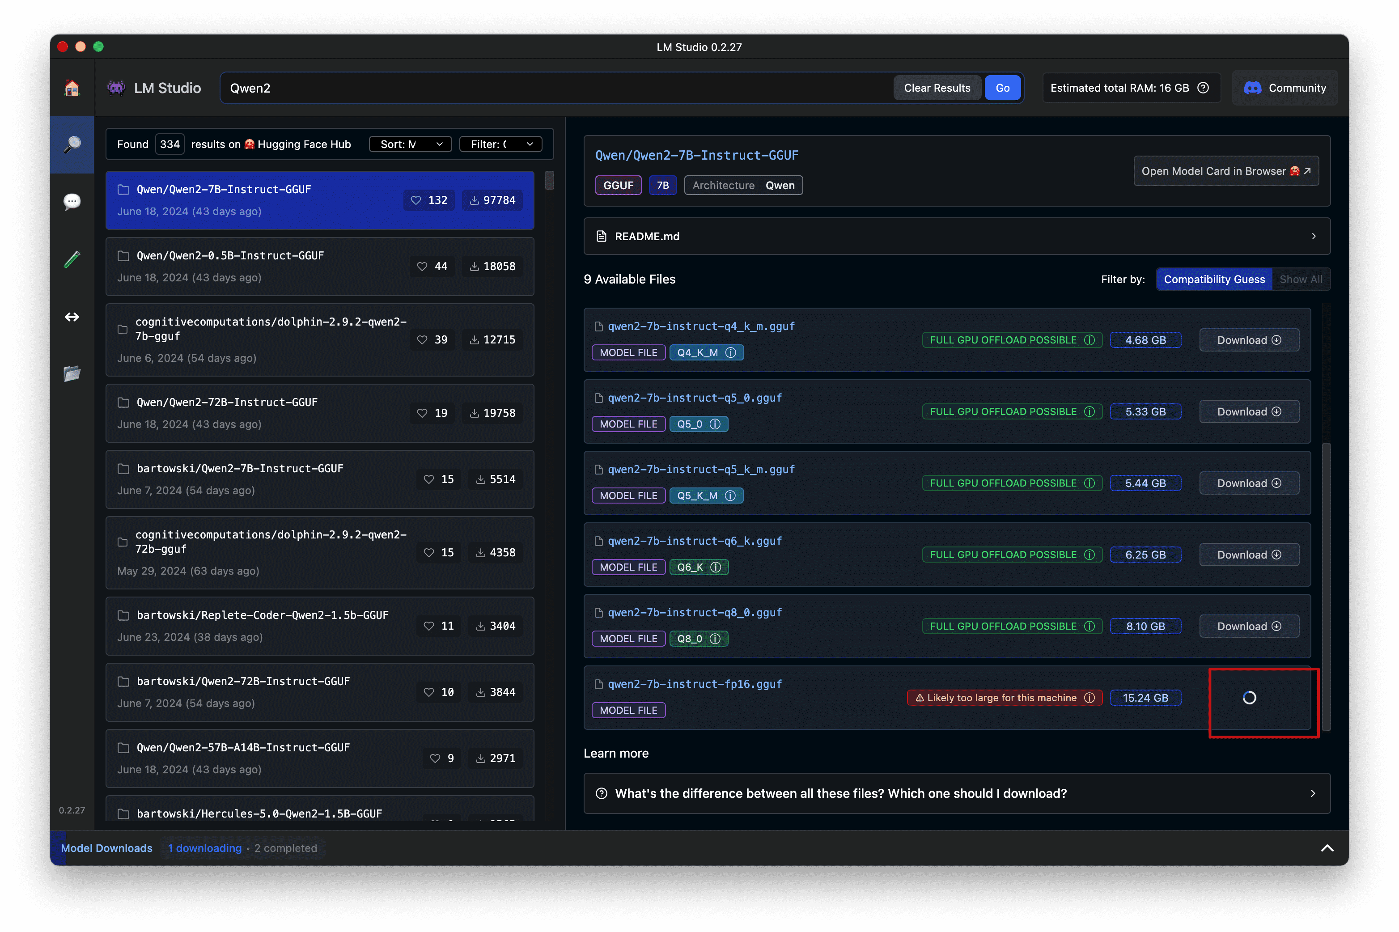Click the qwen2-7b-instruct-q4_k_m.gguf file name
The width and height of the screenshot is (1399, 932).
pos(701,326)
